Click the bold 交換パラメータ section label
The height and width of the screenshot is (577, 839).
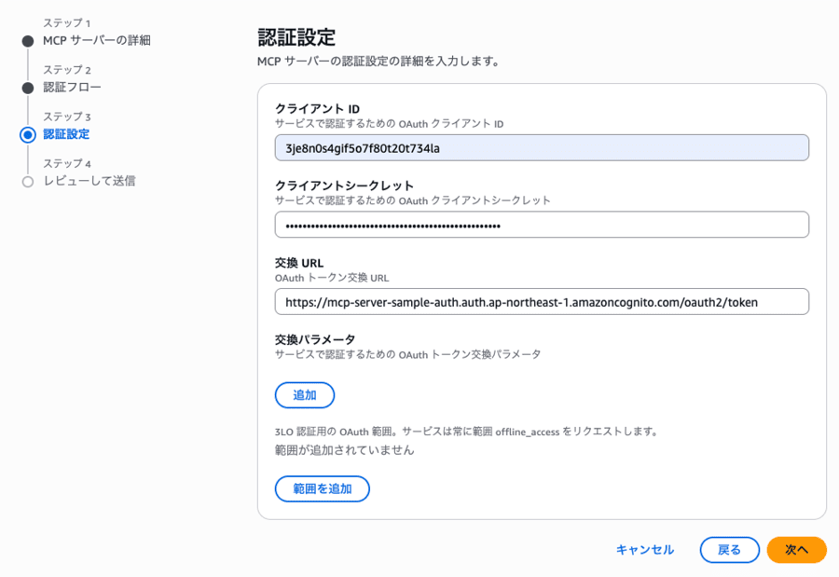315,339
